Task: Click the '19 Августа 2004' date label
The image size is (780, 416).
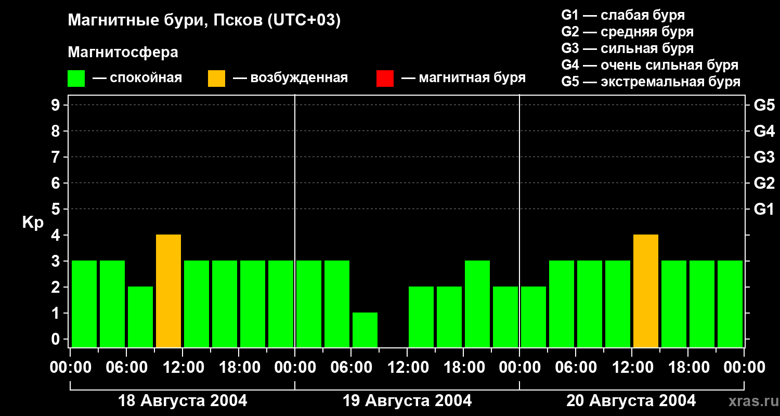Action: pos(407,401)
